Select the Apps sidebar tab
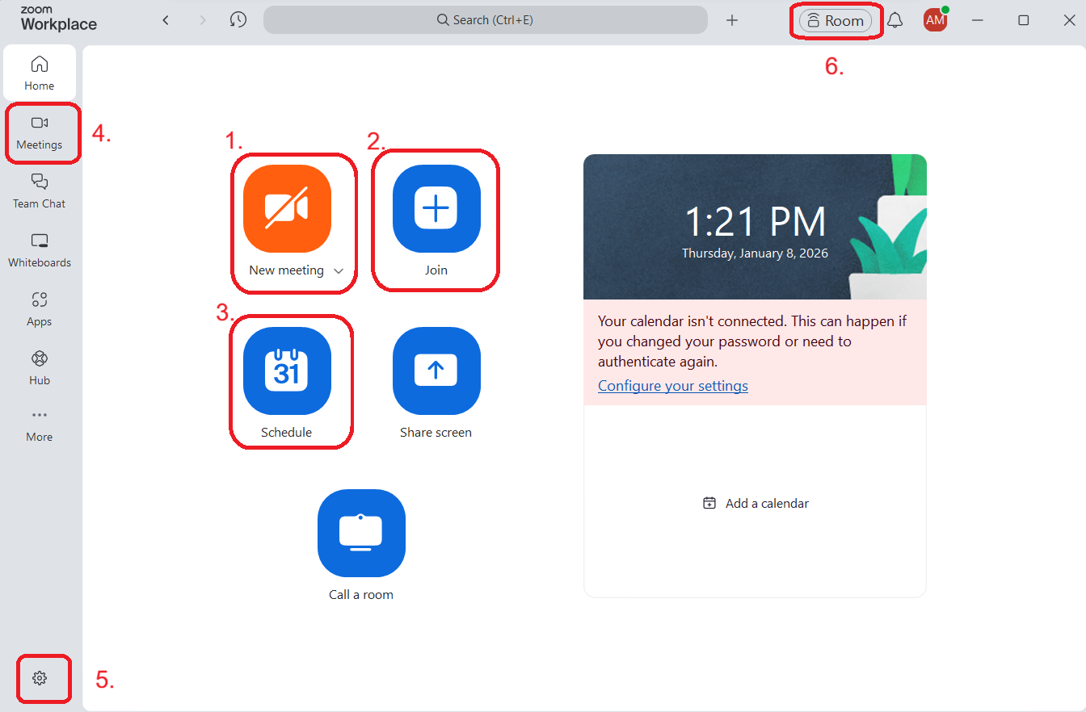This screenshot has width=1086, height=712. [x=40, y=309]
